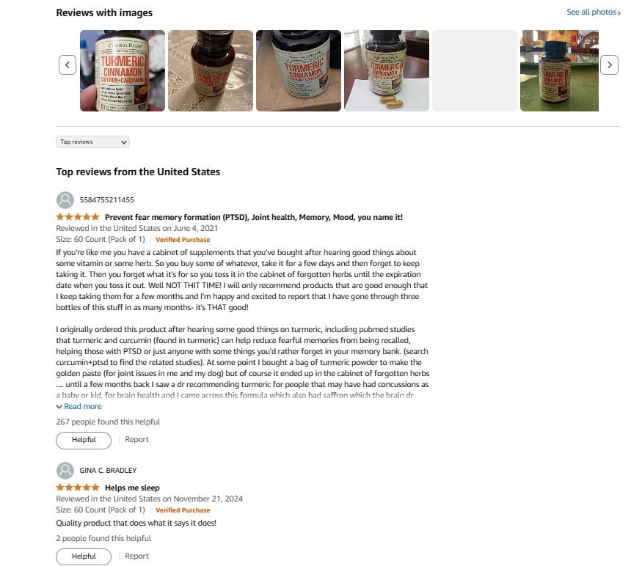Report the first review
631x566 pixels.
coord(136,440)
